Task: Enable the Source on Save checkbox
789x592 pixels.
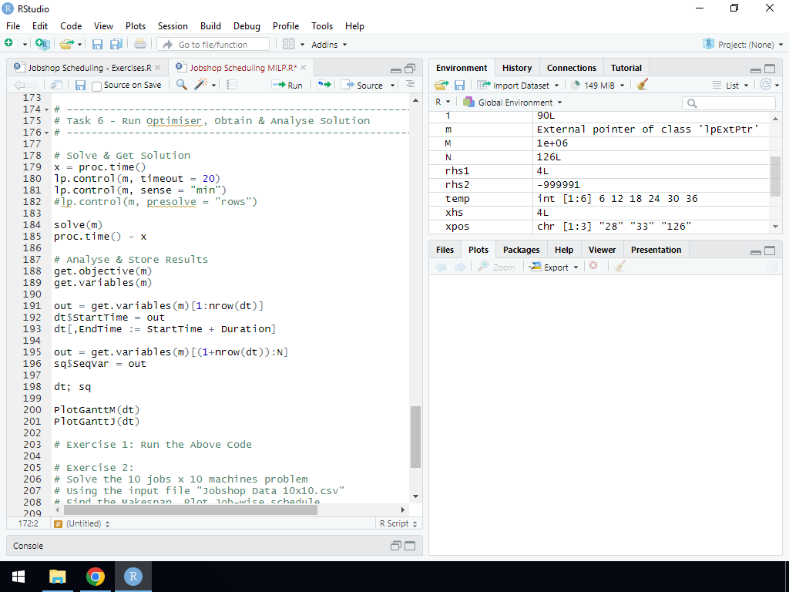Action: (x=97, y=86)
